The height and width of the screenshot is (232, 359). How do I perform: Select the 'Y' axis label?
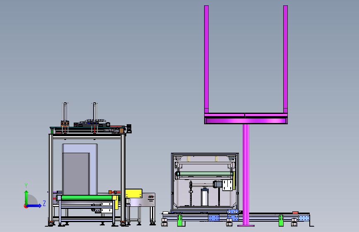coord(26,185)
